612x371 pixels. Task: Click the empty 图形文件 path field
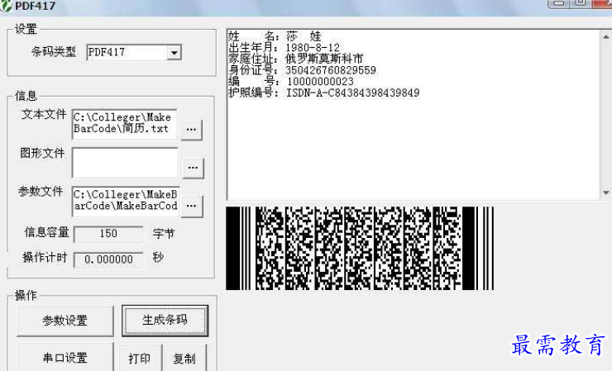(x=125, y=163)
